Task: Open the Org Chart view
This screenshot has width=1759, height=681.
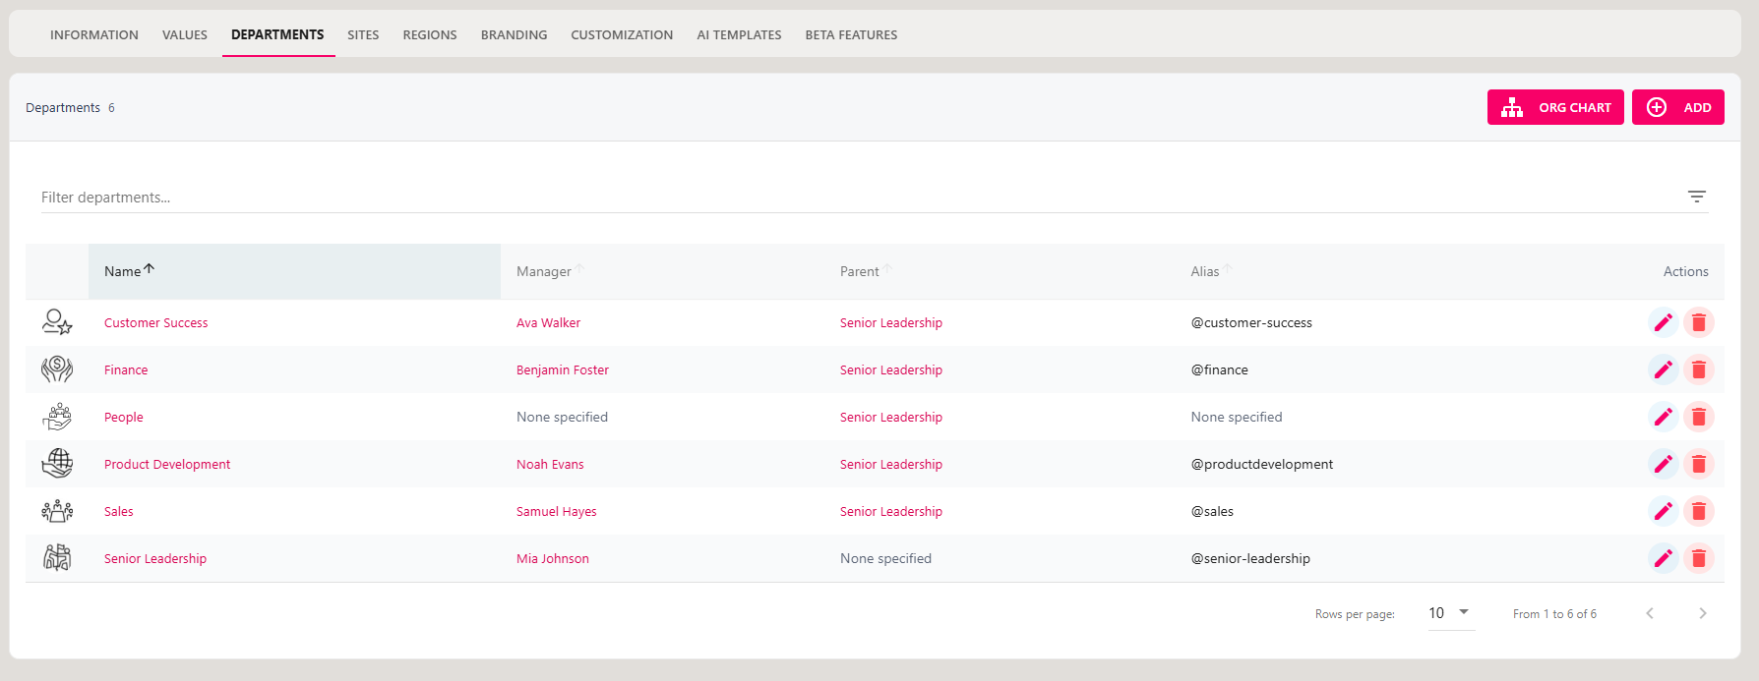Action: (1555, 107)
